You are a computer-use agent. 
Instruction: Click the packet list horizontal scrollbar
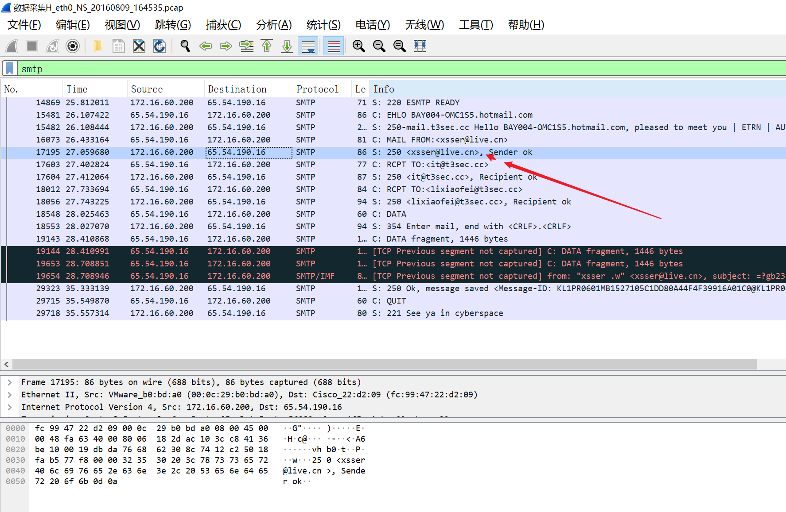coord(385,365)
